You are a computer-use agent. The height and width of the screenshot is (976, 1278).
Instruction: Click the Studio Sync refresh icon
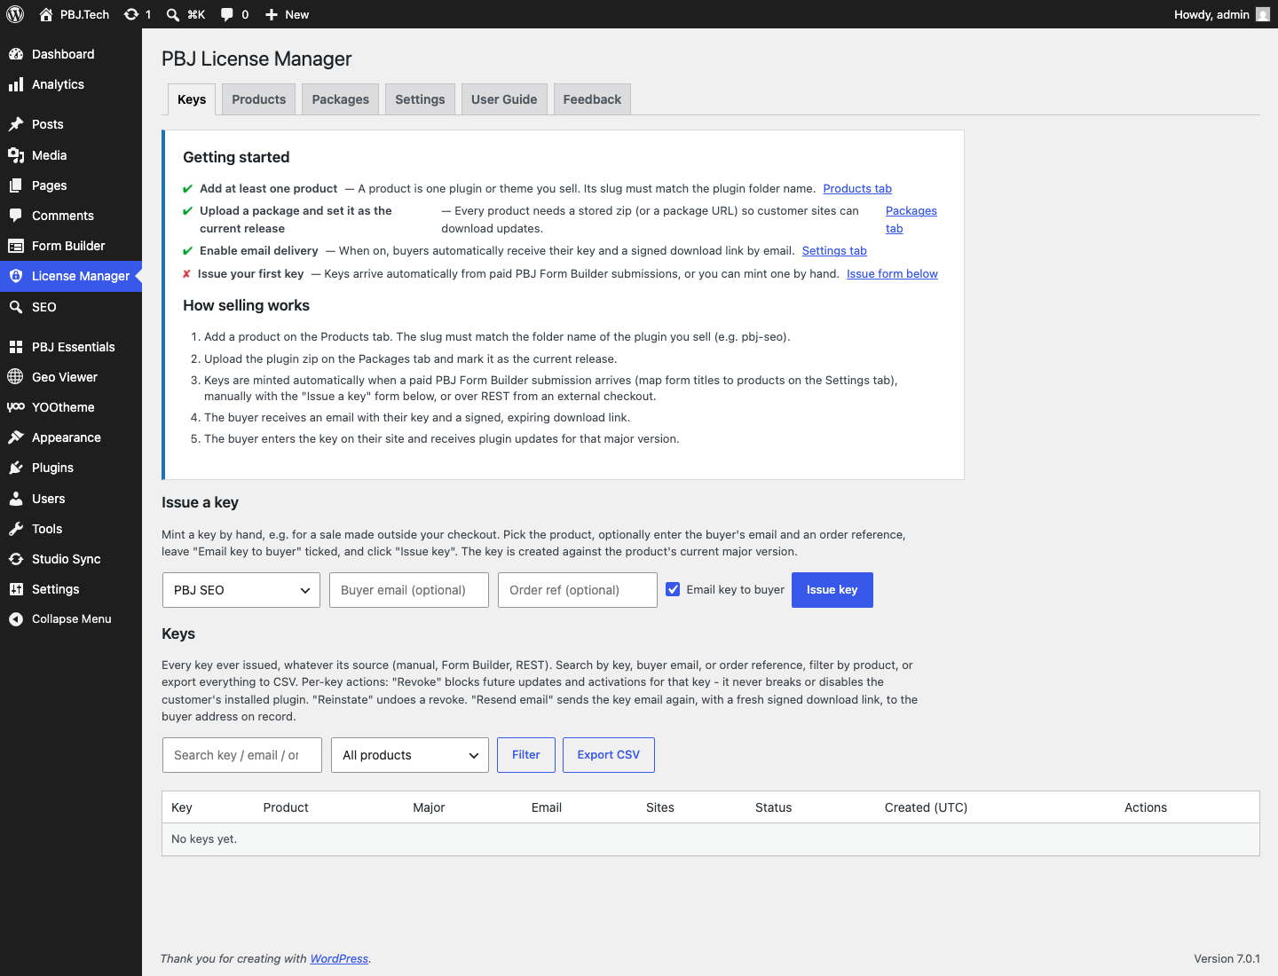coord(16,559)
